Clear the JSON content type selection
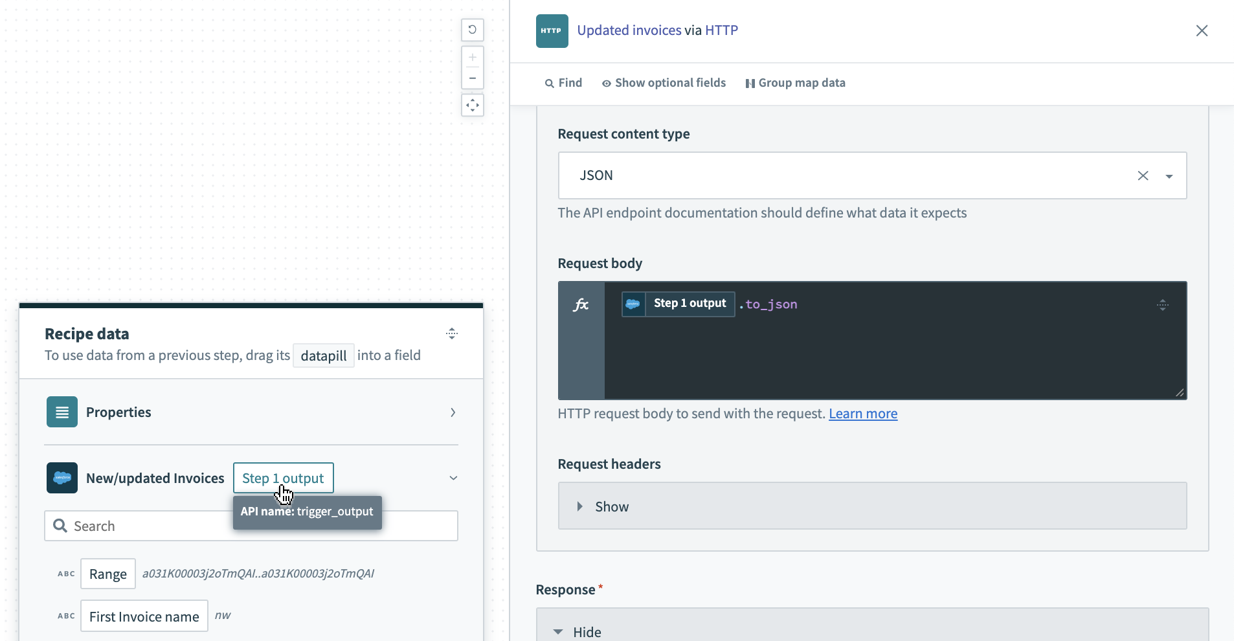This screenshot has width=1234, height=641. (1143, 175)
